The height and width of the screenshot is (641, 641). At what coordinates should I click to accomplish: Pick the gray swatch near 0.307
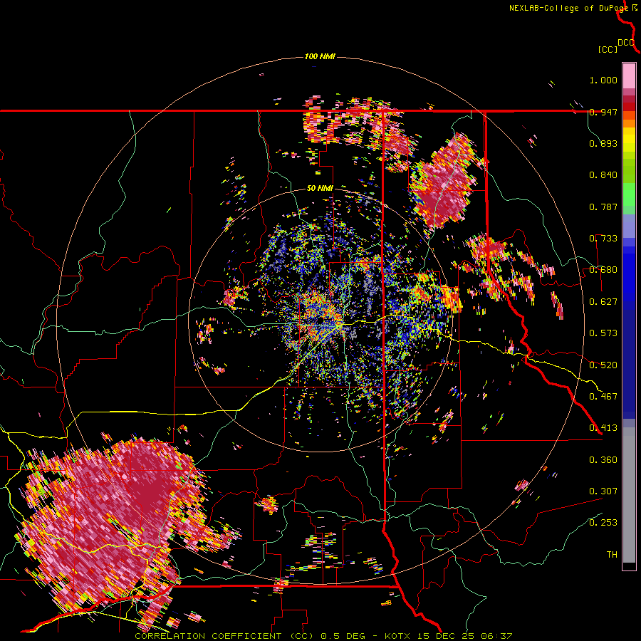(629, 495)
